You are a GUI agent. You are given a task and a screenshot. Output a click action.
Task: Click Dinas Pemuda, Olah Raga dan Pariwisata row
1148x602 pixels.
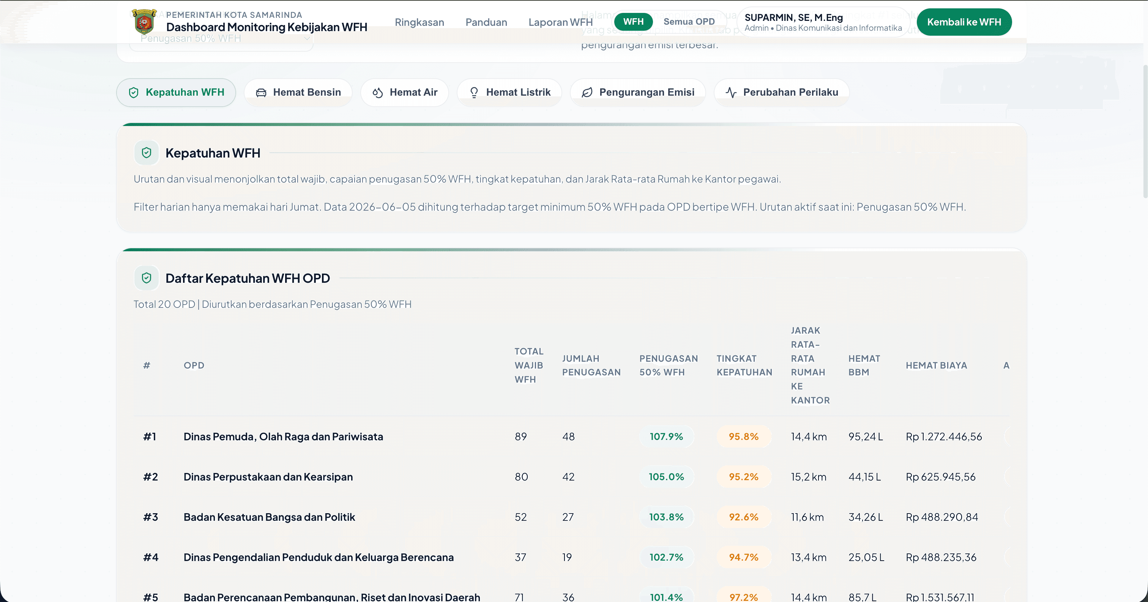(x=571, y=437)
